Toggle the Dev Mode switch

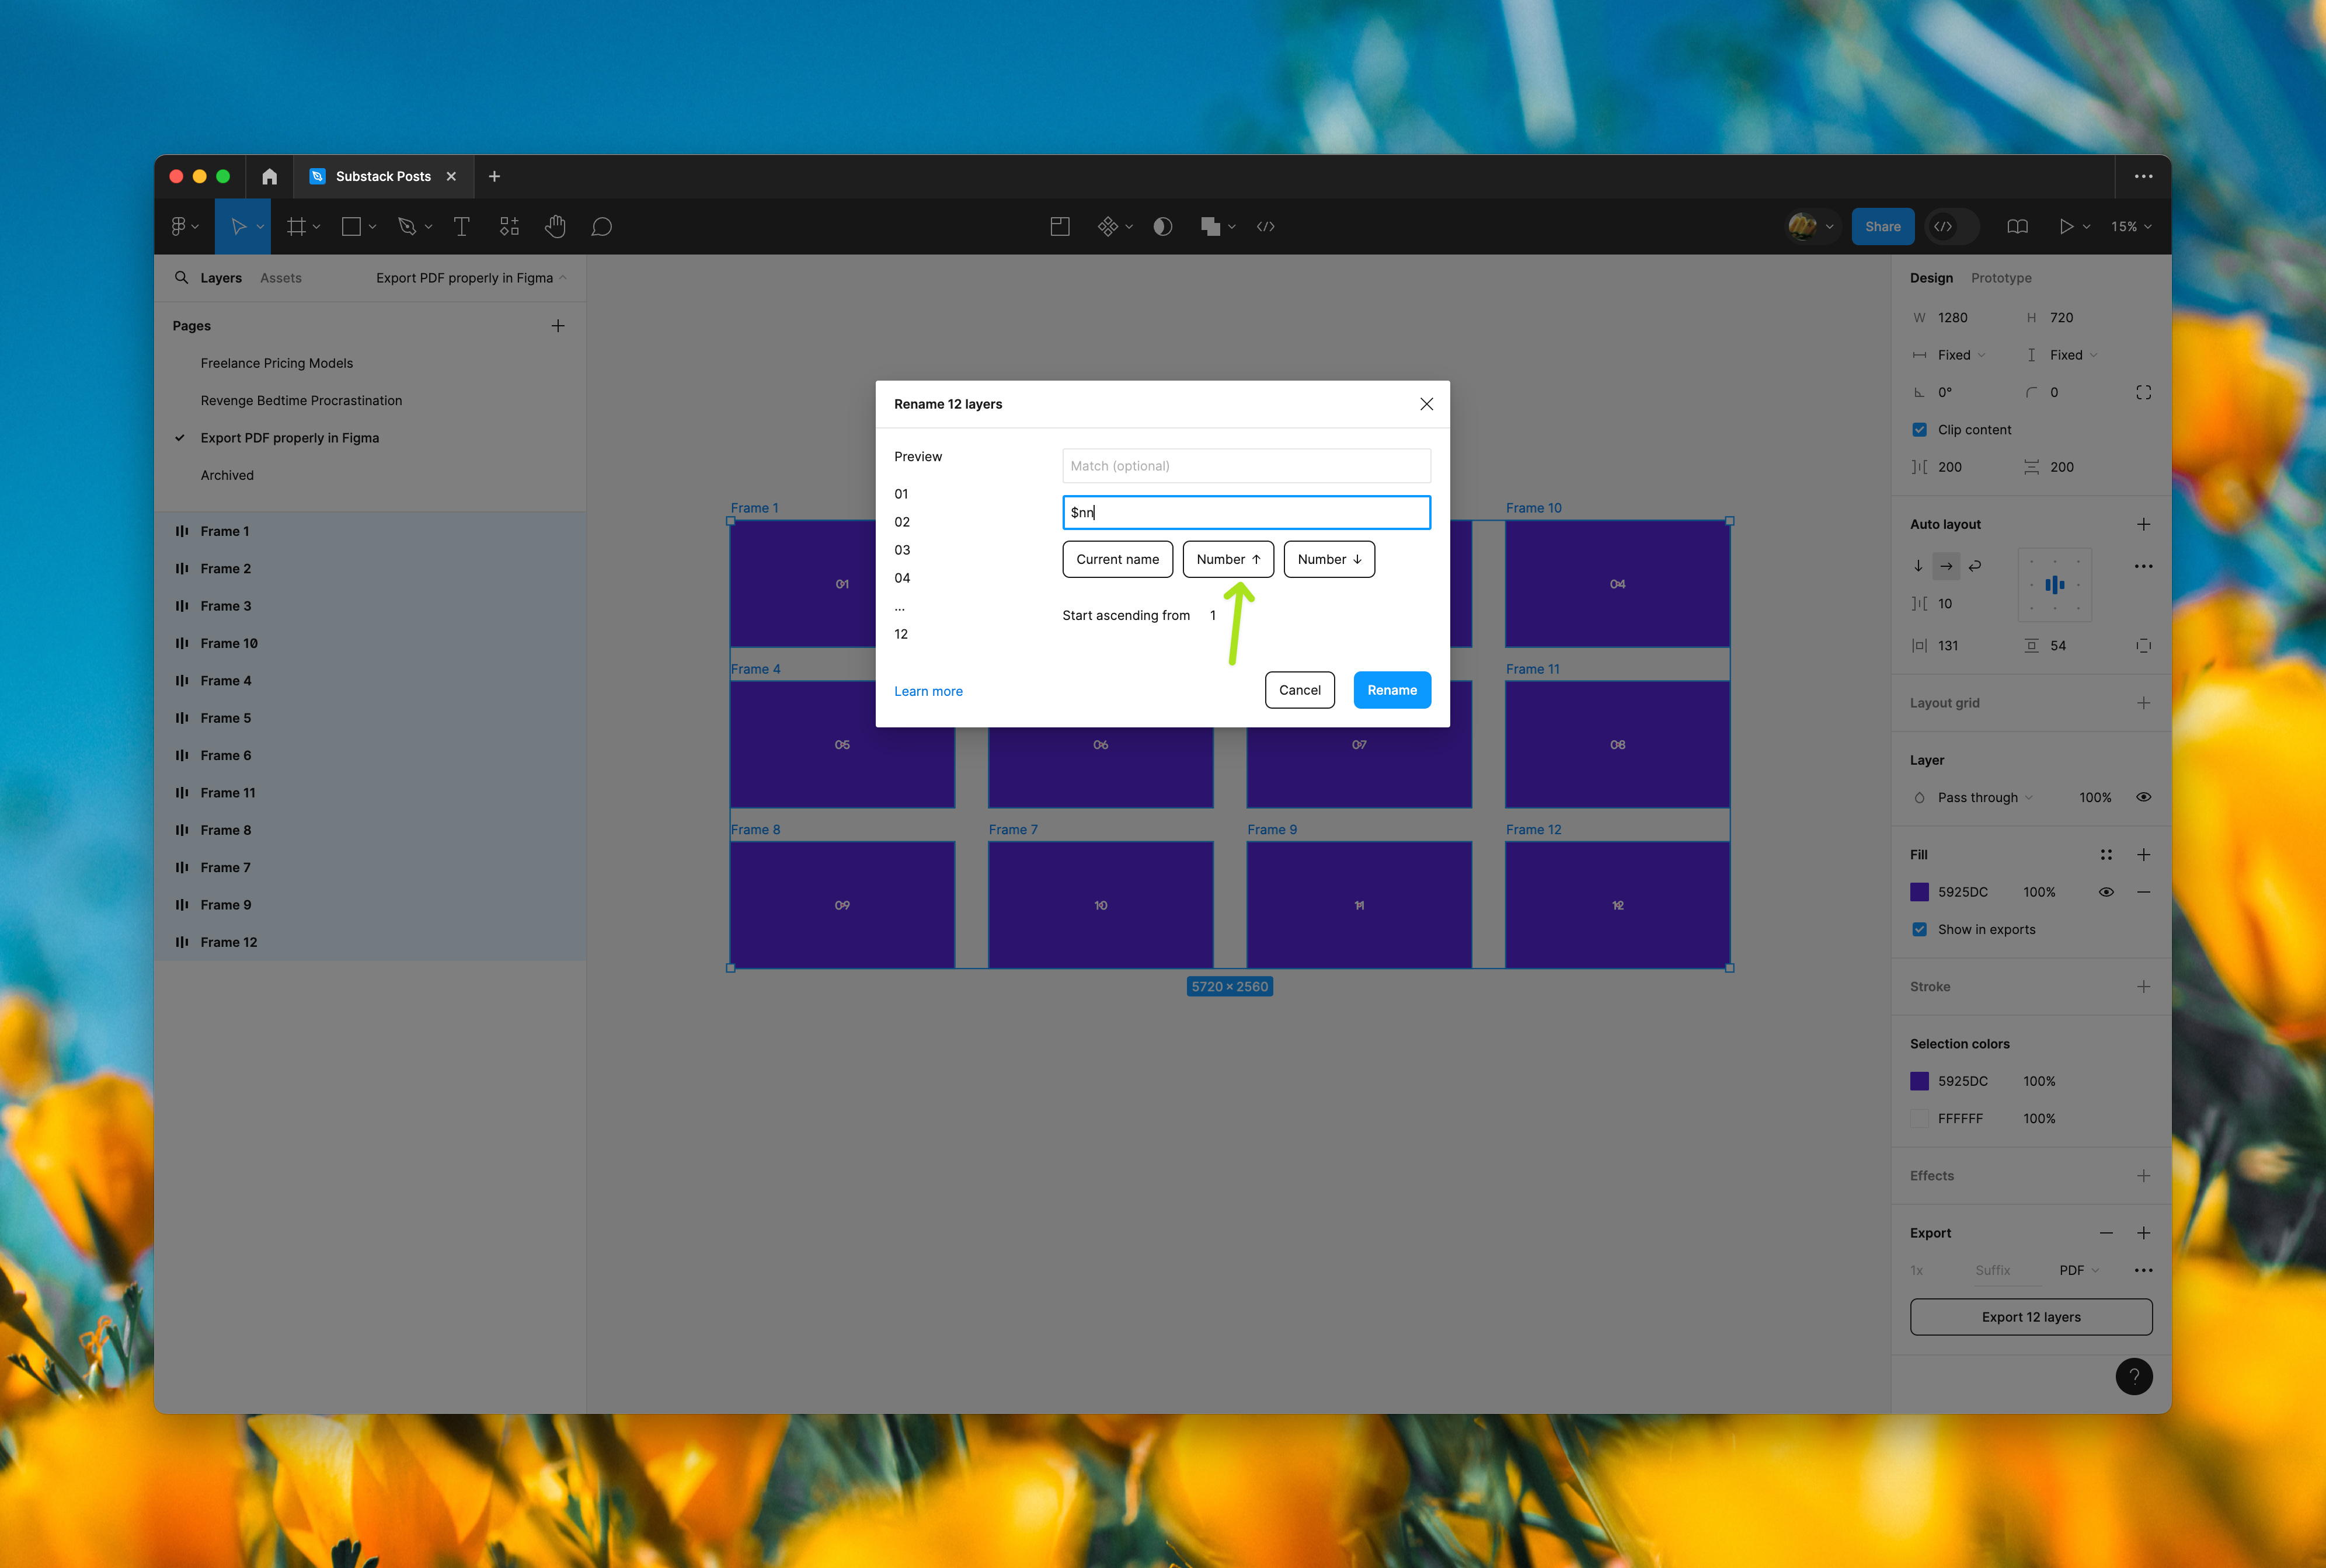point(1952,227)
